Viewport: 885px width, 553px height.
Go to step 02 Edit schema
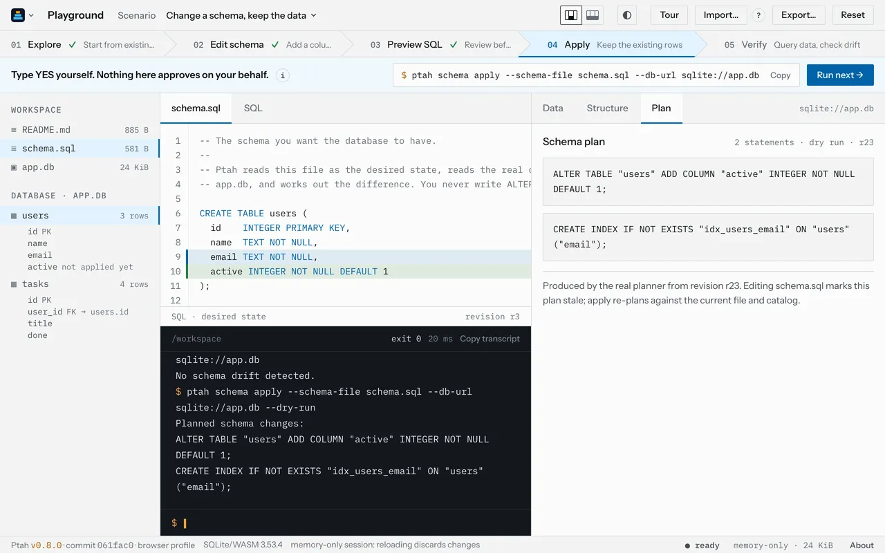coord(261,44)
